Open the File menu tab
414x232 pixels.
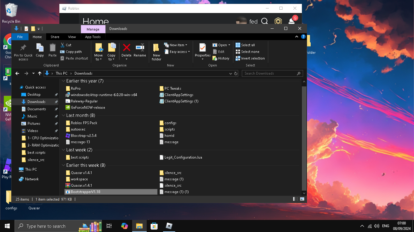tap(20, 37)
